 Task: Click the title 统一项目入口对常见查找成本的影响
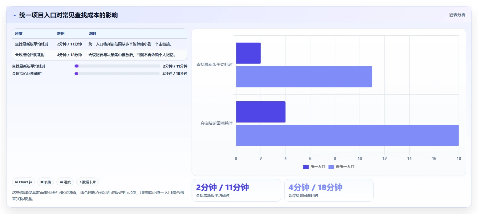tap(68, 15)
